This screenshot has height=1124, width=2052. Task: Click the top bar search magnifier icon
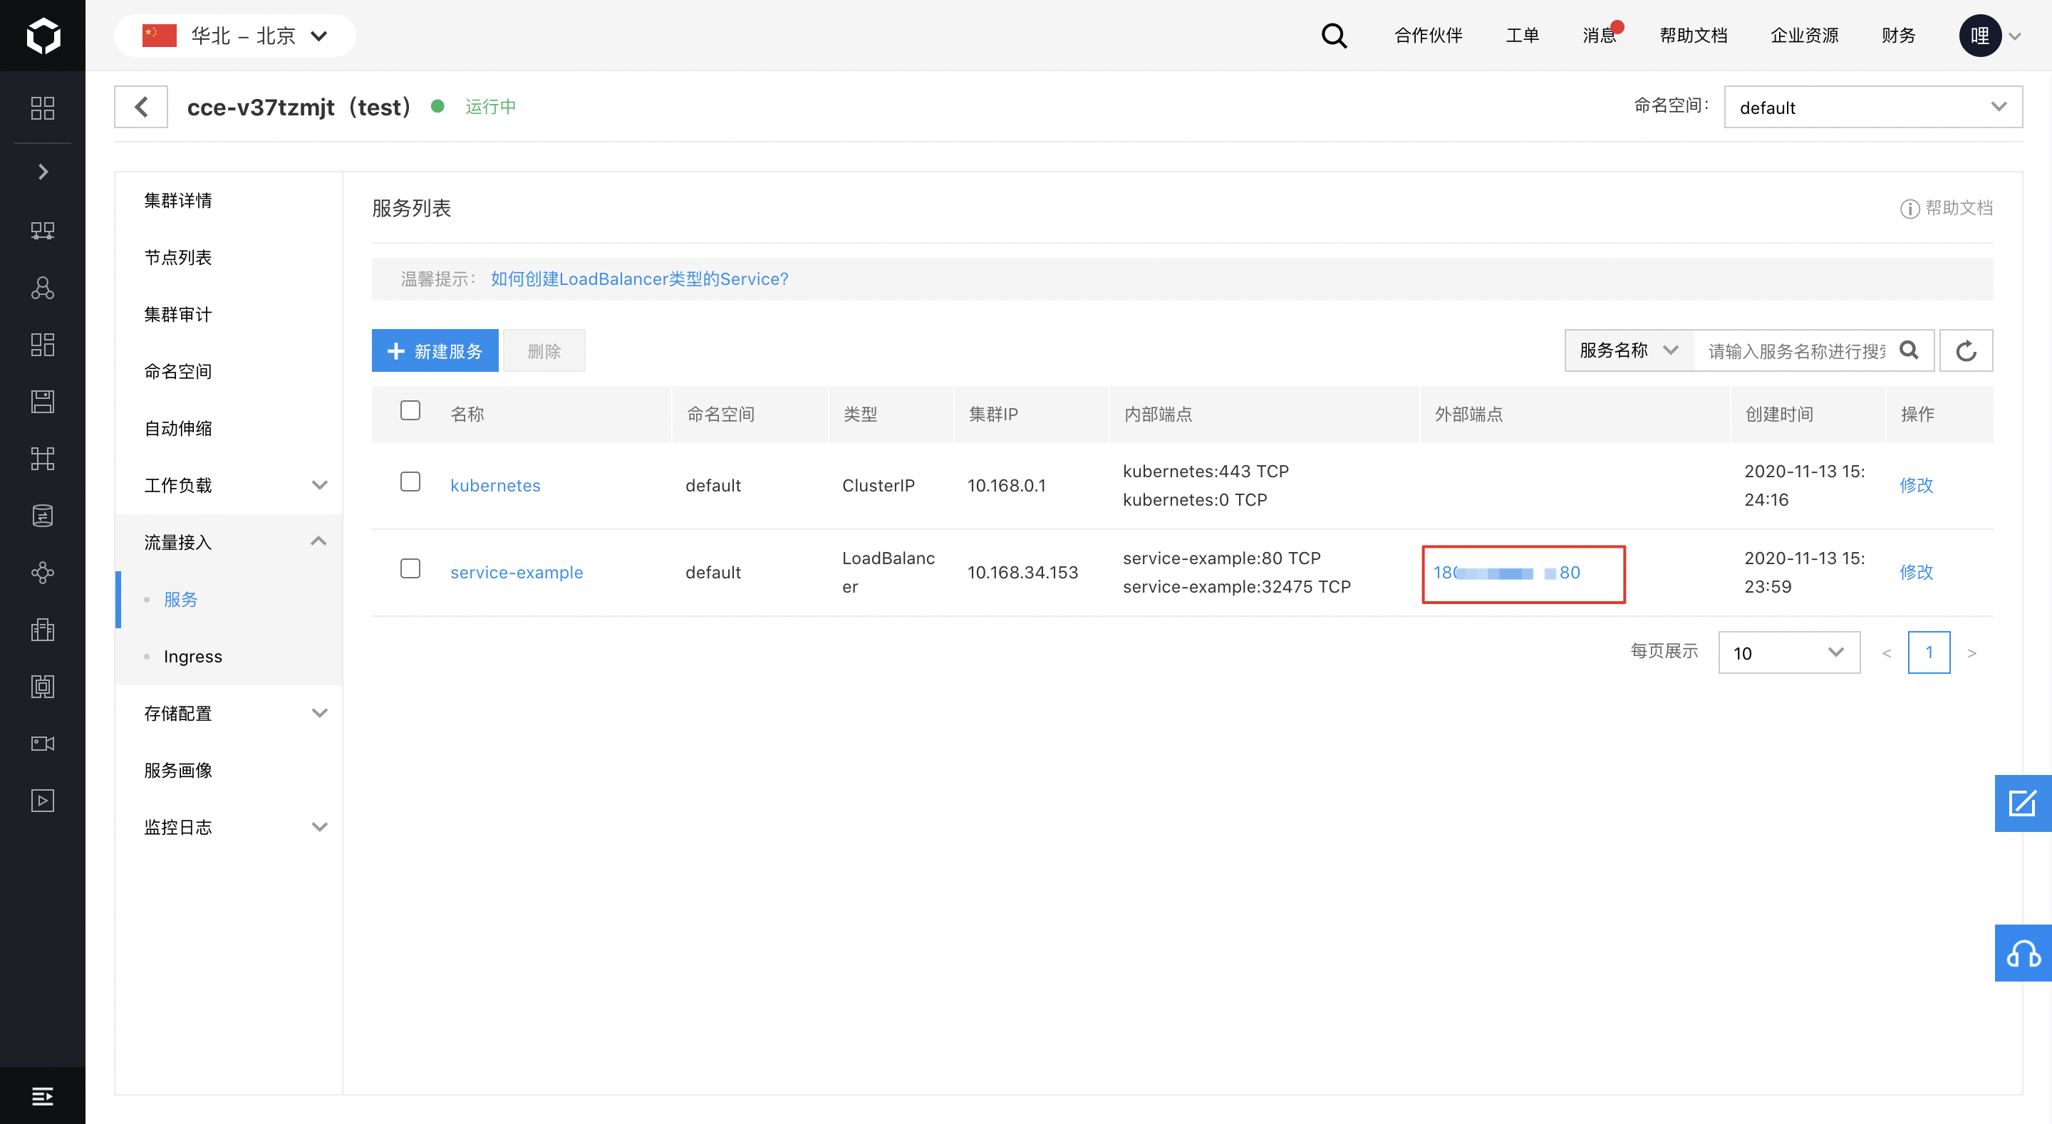(1334, 36)
